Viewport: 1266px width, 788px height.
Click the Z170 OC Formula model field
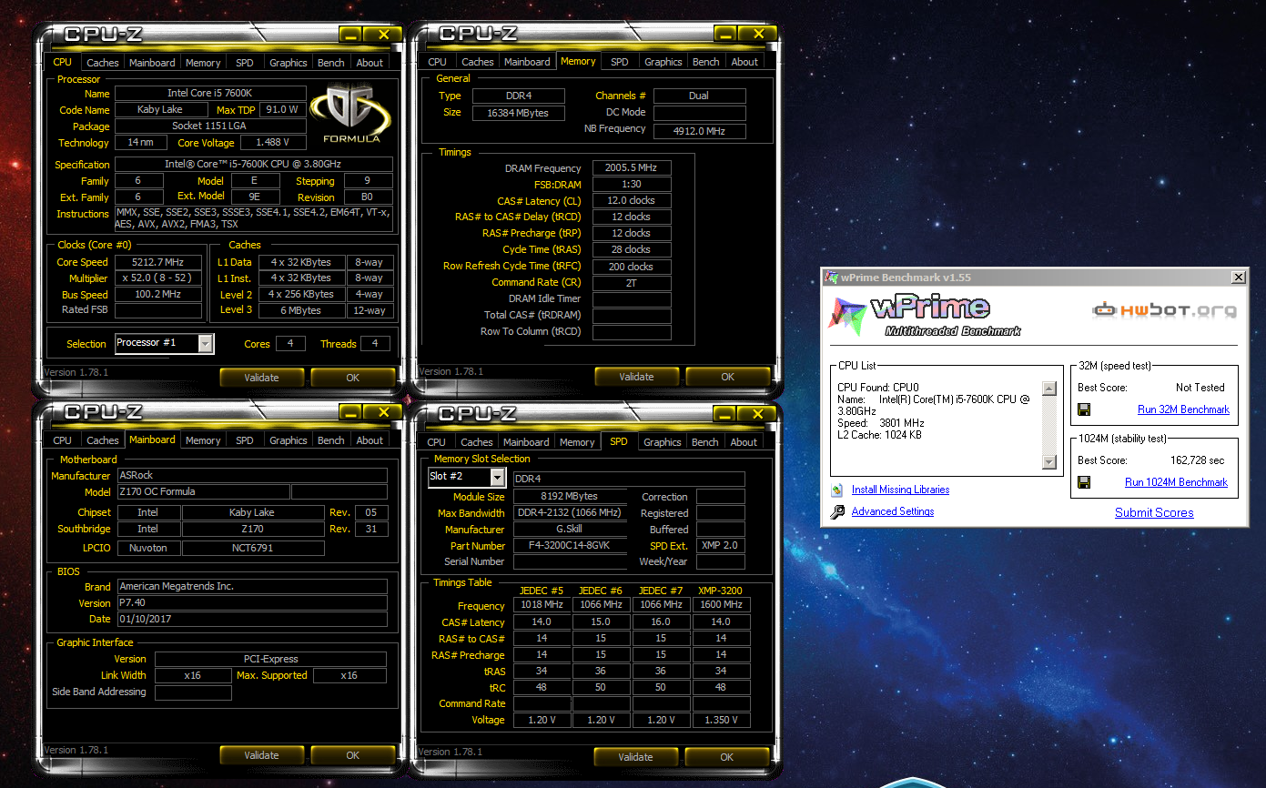(x=203, y=492)
